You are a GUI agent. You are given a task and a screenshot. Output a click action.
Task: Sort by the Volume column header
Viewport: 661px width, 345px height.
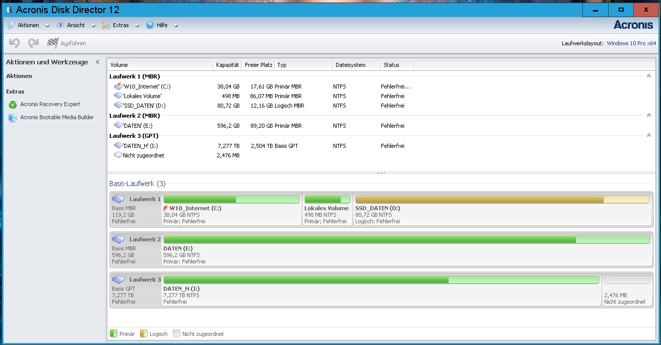160,65
